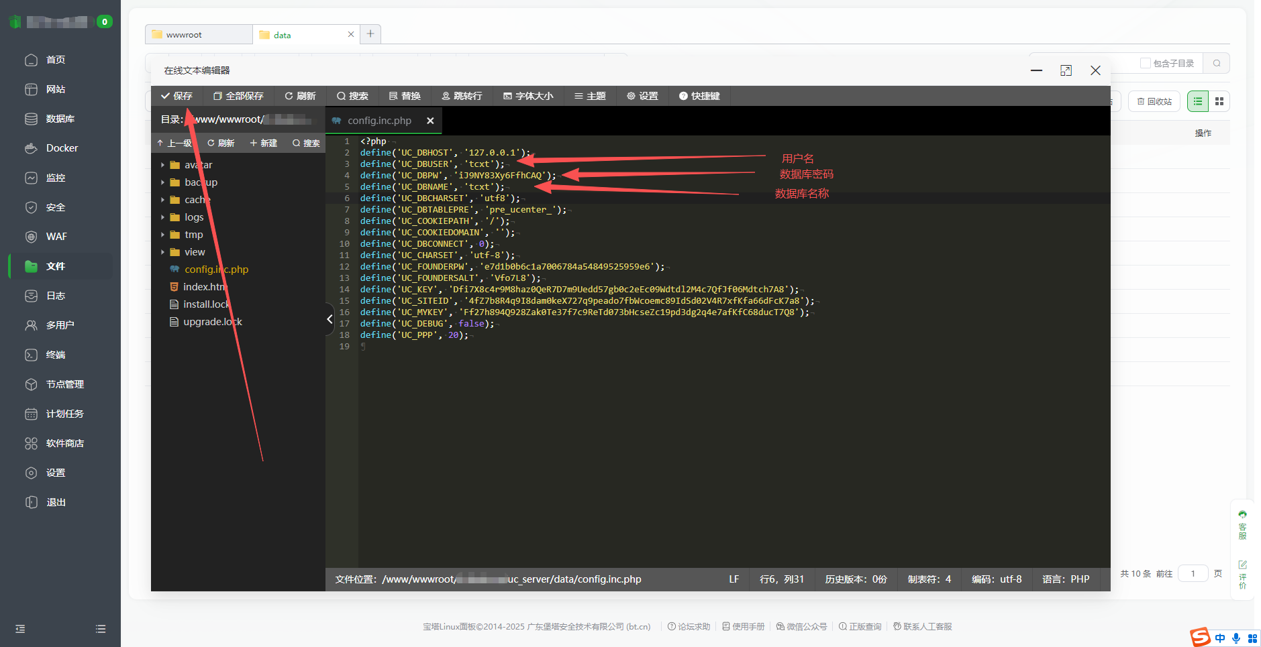Expand the avatar folder in tree

point(162,165)
